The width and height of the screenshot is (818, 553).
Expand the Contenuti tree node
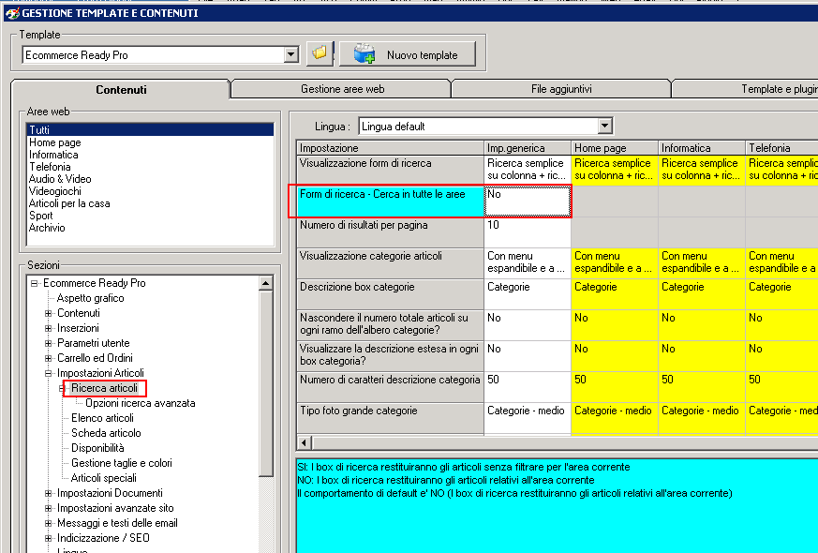coord(49,313)
